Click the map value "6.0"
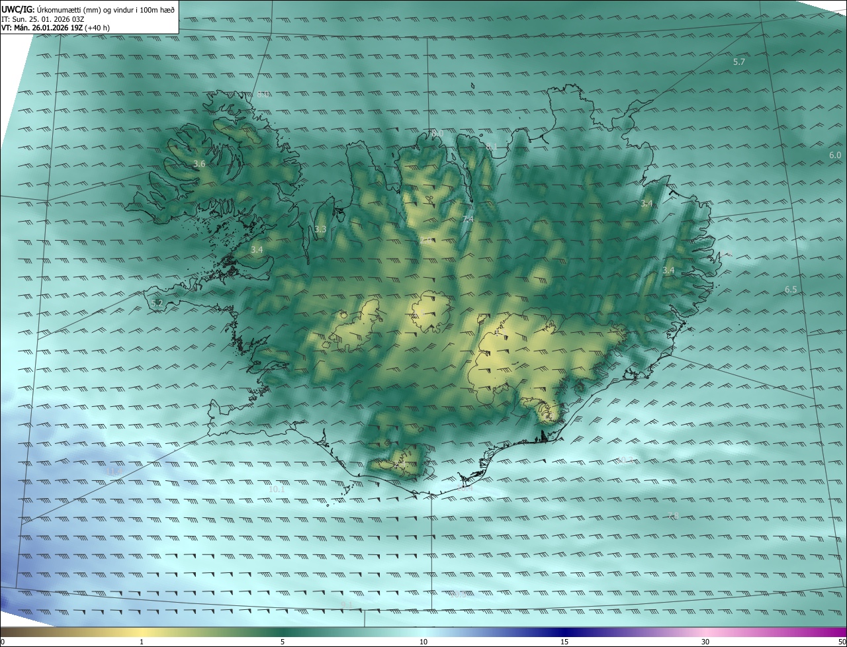 point(834,155)
